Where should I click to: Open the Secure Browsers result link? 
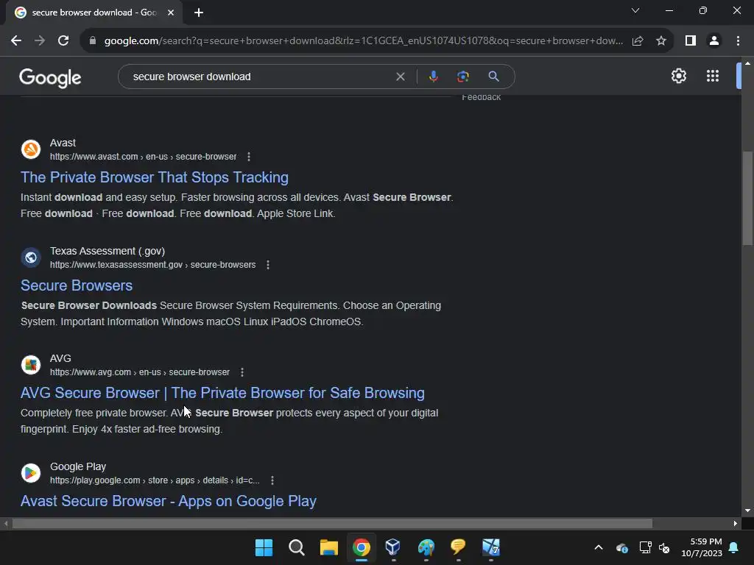77,285
